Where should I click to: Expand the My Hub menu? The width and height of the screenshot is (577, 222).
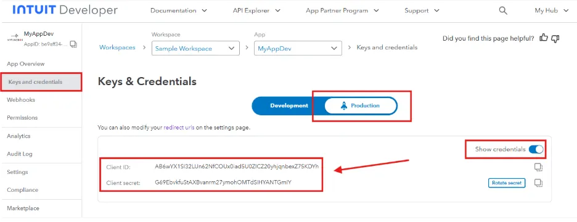(x=552, y=10)
